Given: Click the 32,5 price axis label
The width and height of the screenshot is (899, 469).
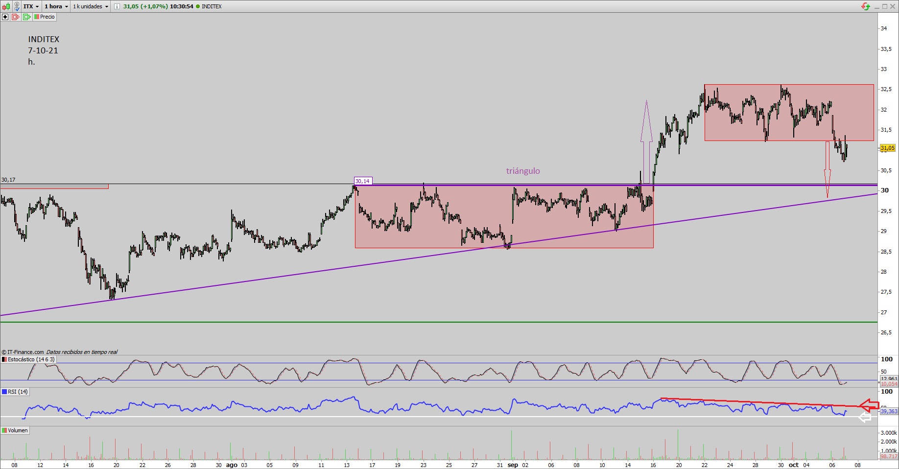Looking at the screenshot, I should (886, 90).
